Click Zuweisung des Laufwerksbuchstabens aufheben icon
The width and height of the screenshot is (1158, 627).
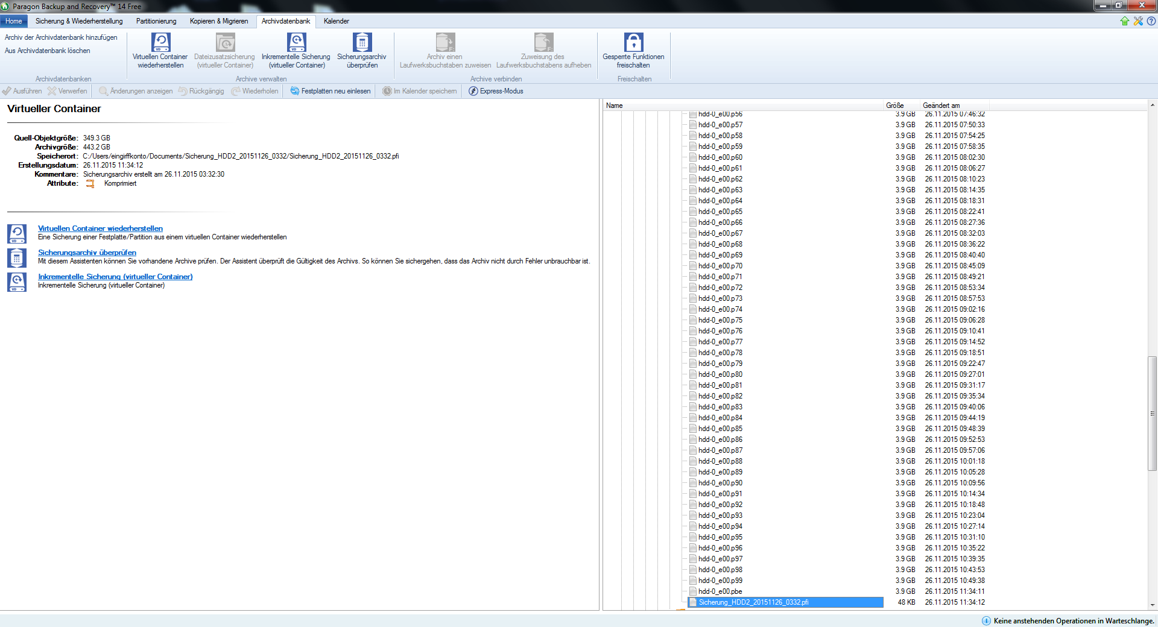point(543,42)
